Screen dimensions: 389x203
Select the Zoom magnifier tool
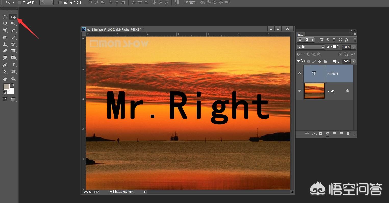pos(13,79)
